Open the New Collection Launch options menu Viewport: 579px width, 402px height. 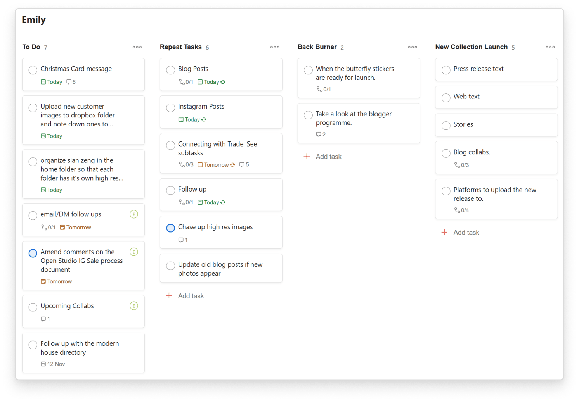click(550, 47)
